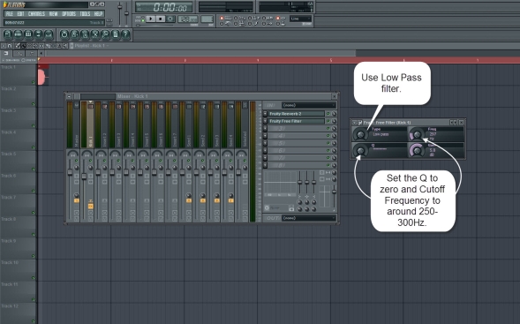Click the Track 6 label
The height and width of the screenshot is (324, 520).
pos(9,176)
